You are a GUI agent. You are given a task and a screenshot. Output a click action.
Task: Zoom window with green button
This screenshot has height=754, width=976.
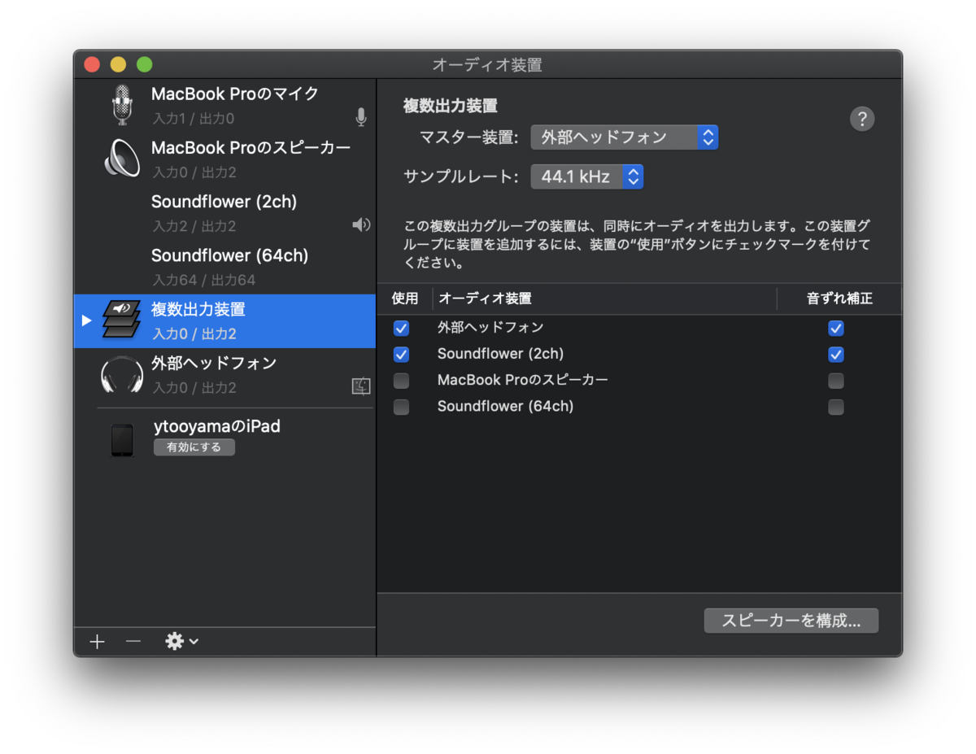[145, 64]
